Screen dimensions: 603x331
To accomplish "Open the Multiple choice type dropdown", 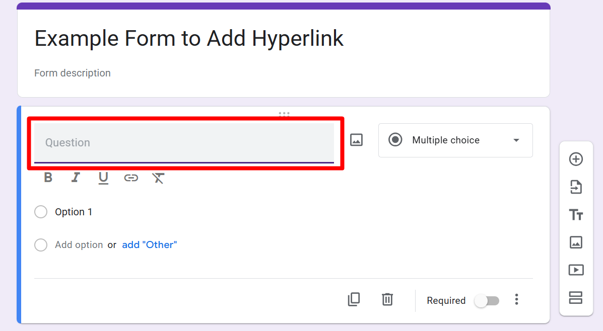I will click(455, 140).
